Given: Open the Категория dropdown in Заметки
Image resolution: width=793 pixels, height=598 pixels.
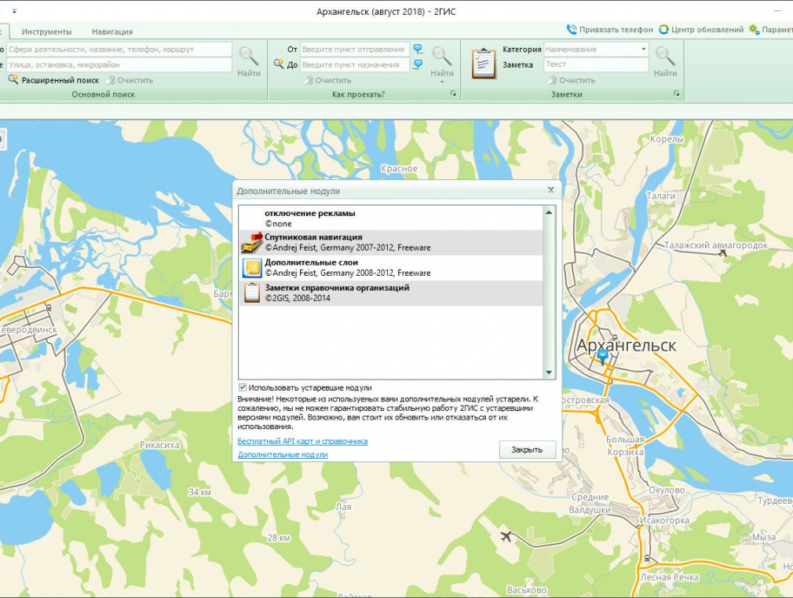Looking at the screenshot, I should click(x=643, y=50).
